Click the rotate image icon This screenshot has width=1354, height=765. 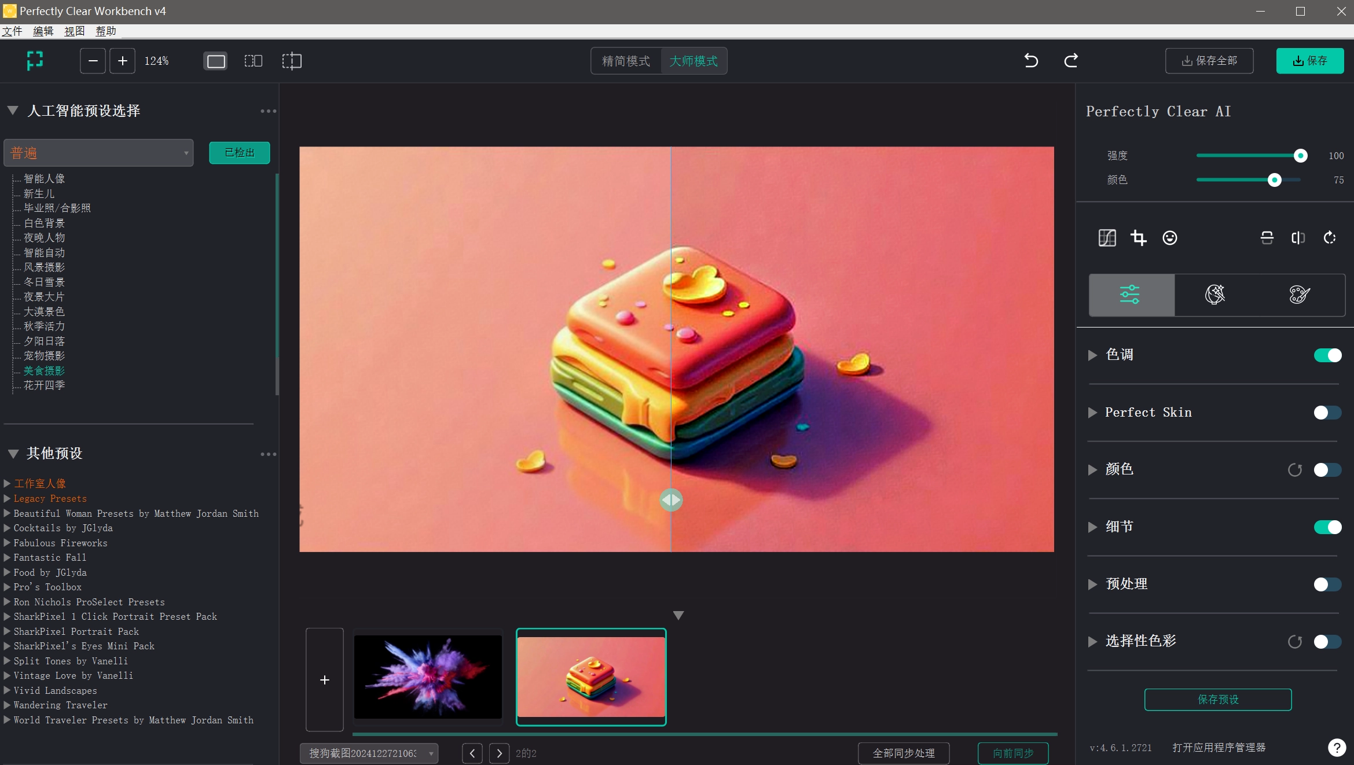[x=1330, y=238]
